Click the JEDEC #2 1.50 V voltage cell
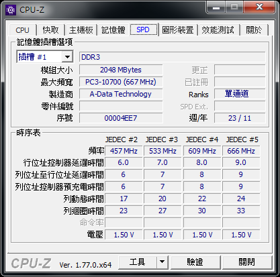 pos(124,235)
